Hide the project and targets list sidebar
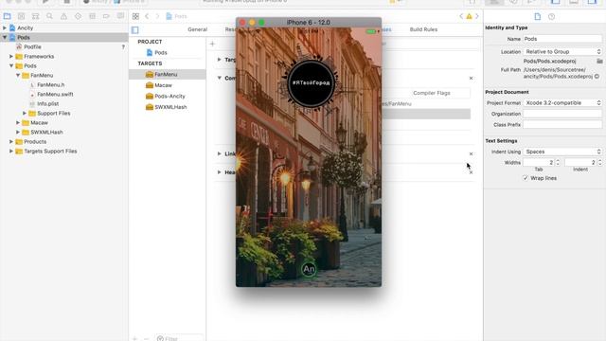The width and height of the screenshot is (606, 341). pos(134,29)
